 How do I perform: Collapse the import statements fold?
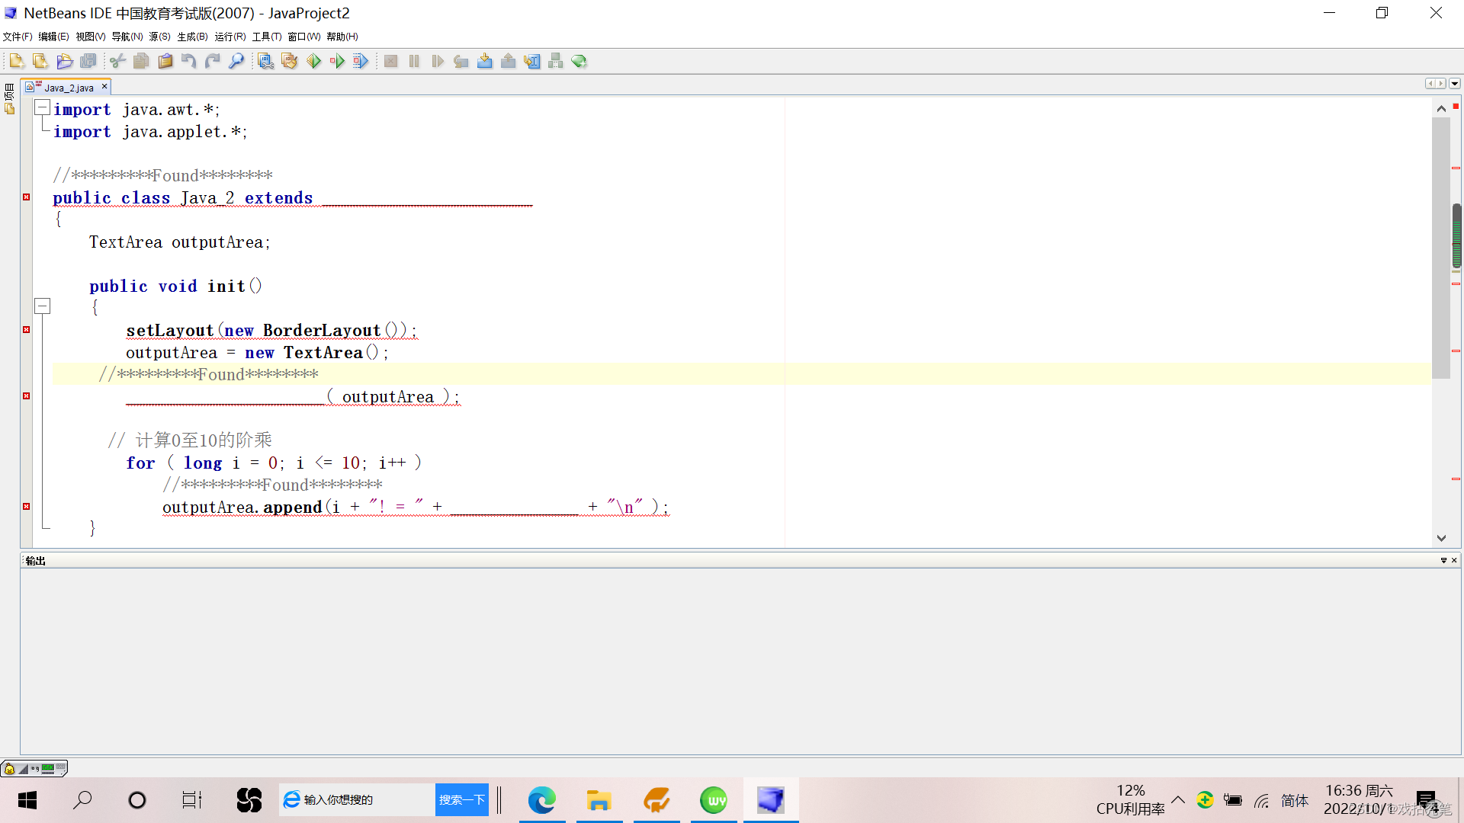[43, 108]
